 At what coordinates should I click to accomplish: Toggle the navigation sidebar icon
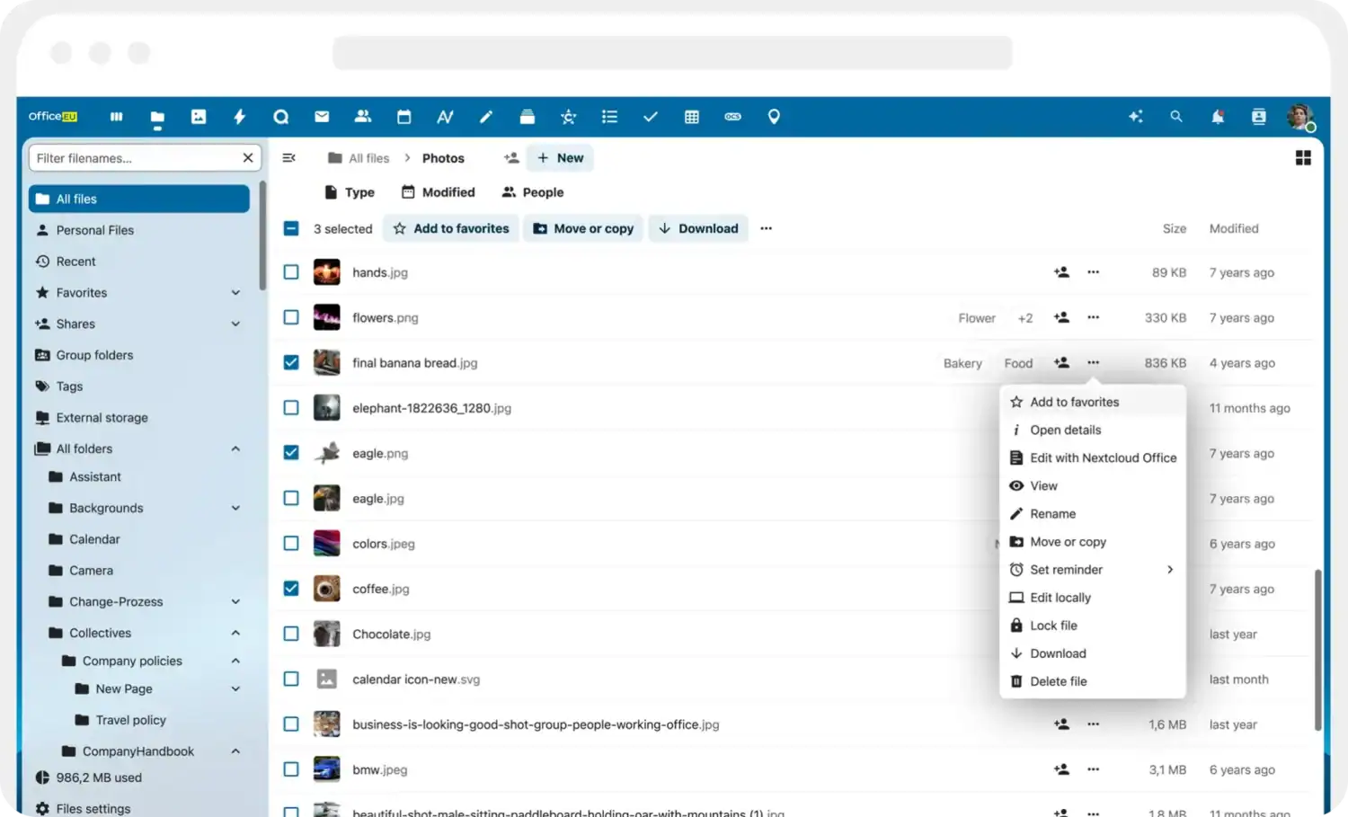point(289,158)
